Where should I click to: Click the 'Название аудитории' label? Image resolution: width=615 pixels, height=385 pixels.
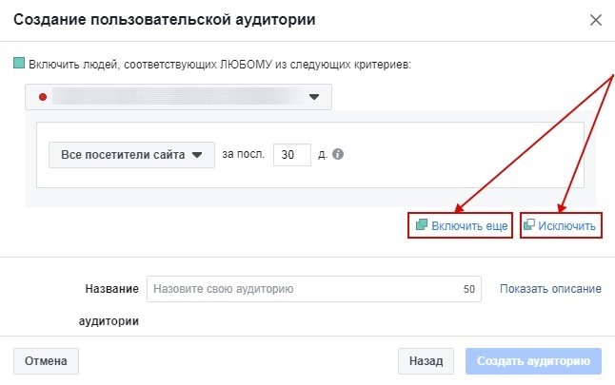109,305
